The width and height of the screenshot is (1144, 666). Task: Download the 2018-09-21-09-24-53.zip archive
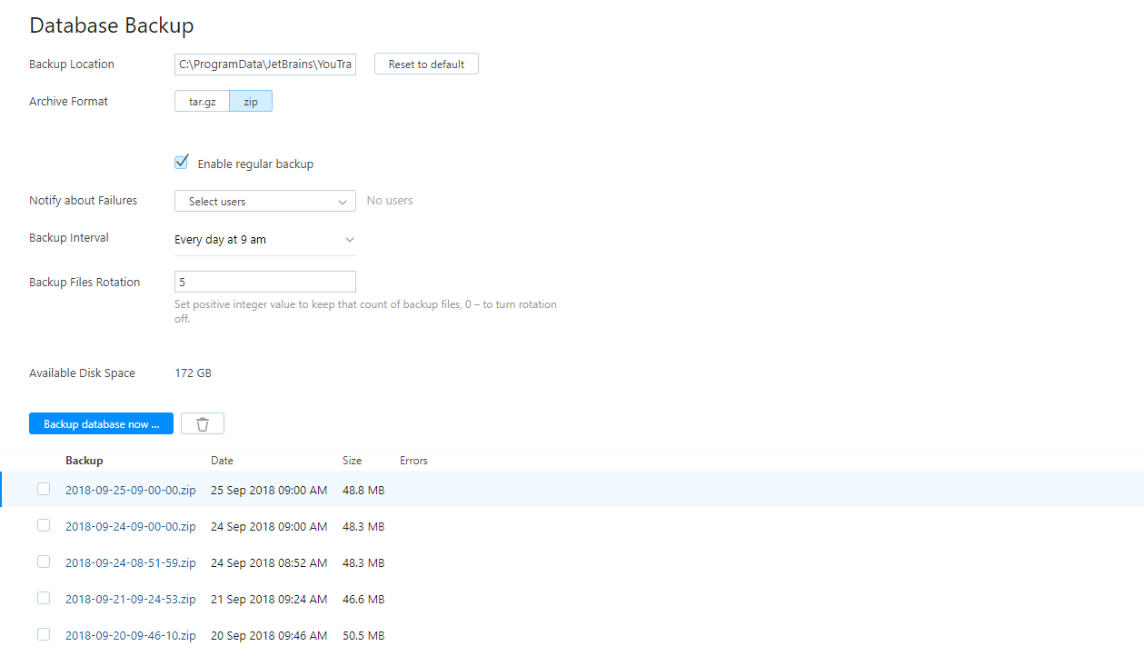(130, 598)
